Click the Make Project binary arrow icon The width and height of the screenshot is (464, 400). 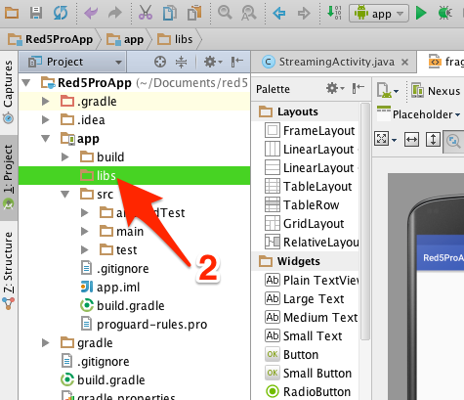pyautogui.click(x=334, y=13)
